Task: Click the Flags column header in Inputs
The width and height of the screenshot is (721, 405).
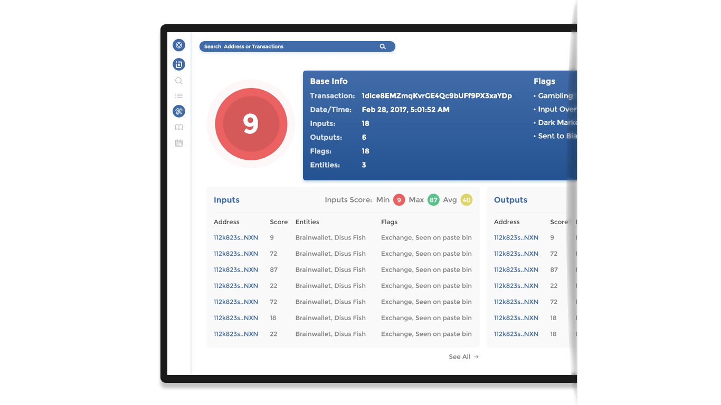Action: (x=389, y=222)
